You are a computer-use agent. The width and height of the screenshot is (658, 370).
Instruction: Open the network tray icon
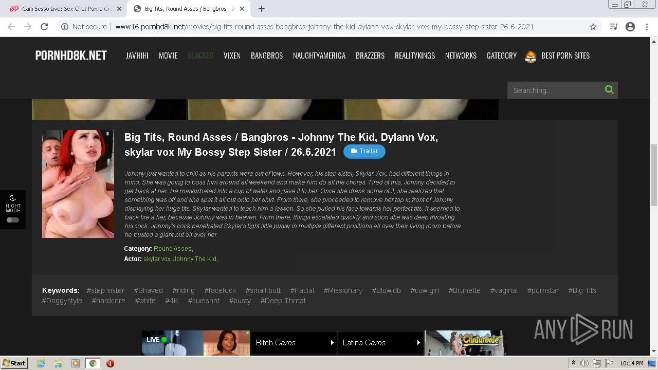pos(597,363)
